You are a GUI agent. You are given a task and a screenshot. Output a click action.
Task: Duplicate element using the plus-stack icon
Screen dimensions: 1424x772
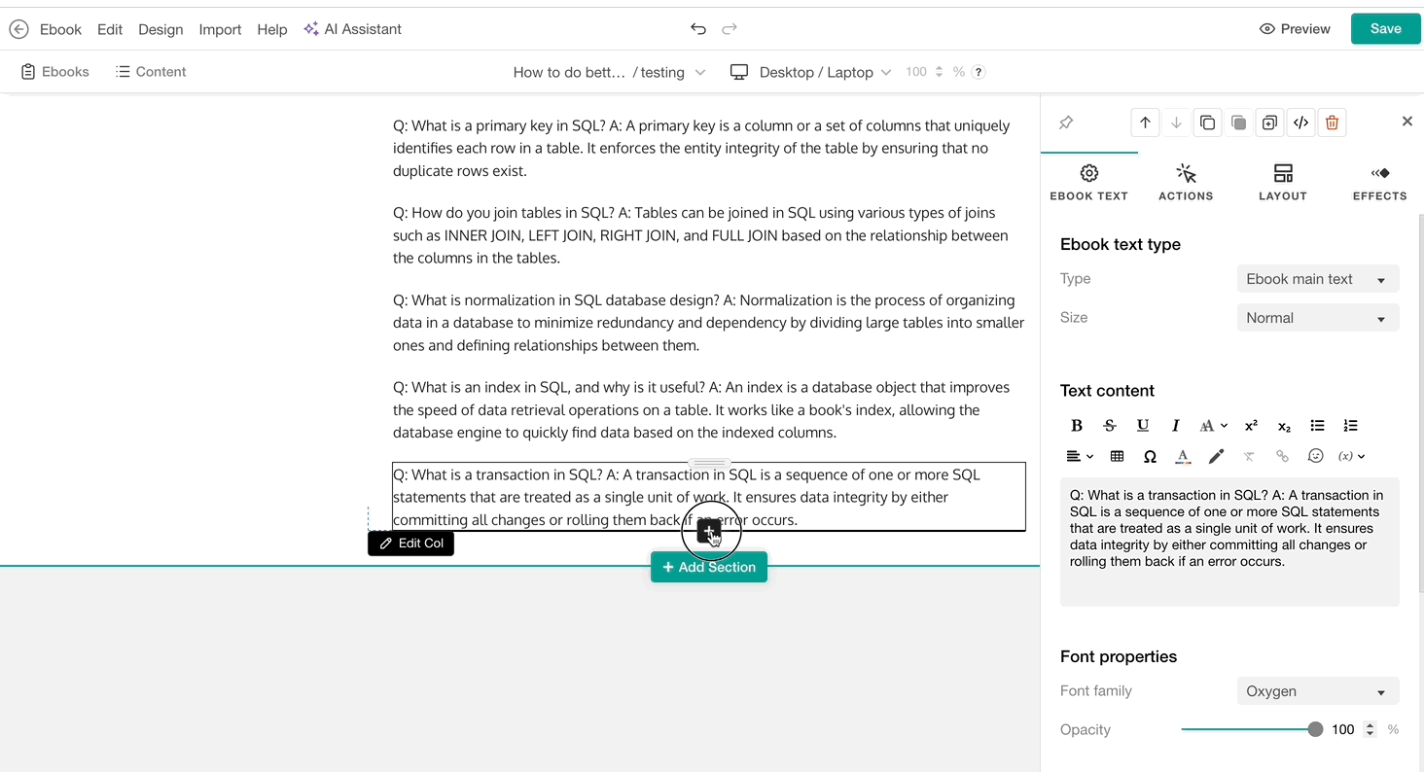pos(1269,123)
